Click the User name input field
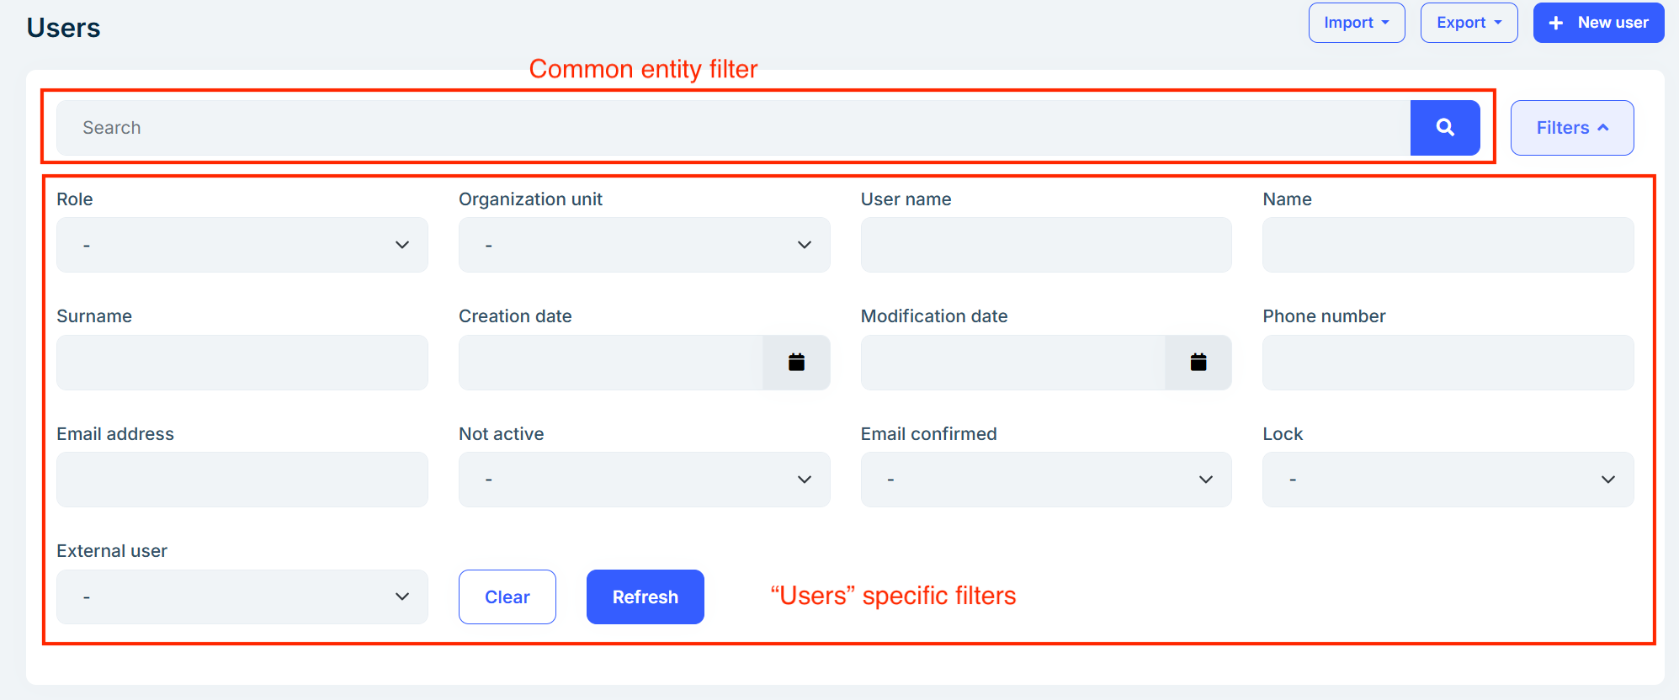Image resolution: width=1679 pixels, height=700 pixels. tap(1045, 245)
